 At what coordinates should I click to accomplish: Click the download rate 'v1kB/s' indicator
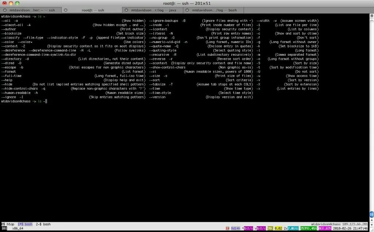(260, 228)
